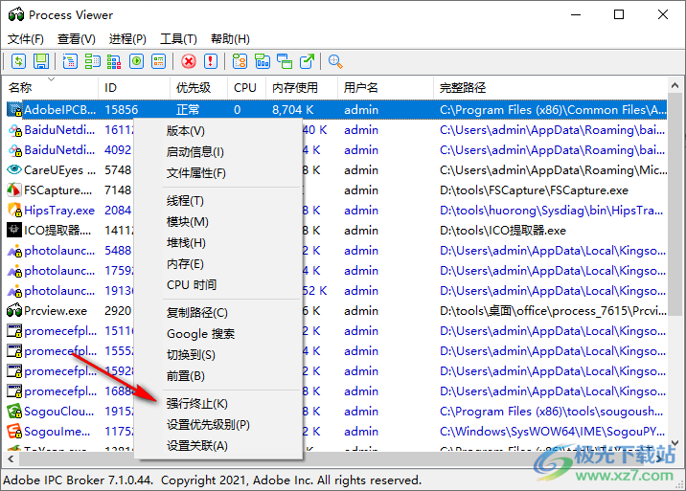
Task: Click the red exclamation mark toolbar icon
Action: click(x=211, y=61)
